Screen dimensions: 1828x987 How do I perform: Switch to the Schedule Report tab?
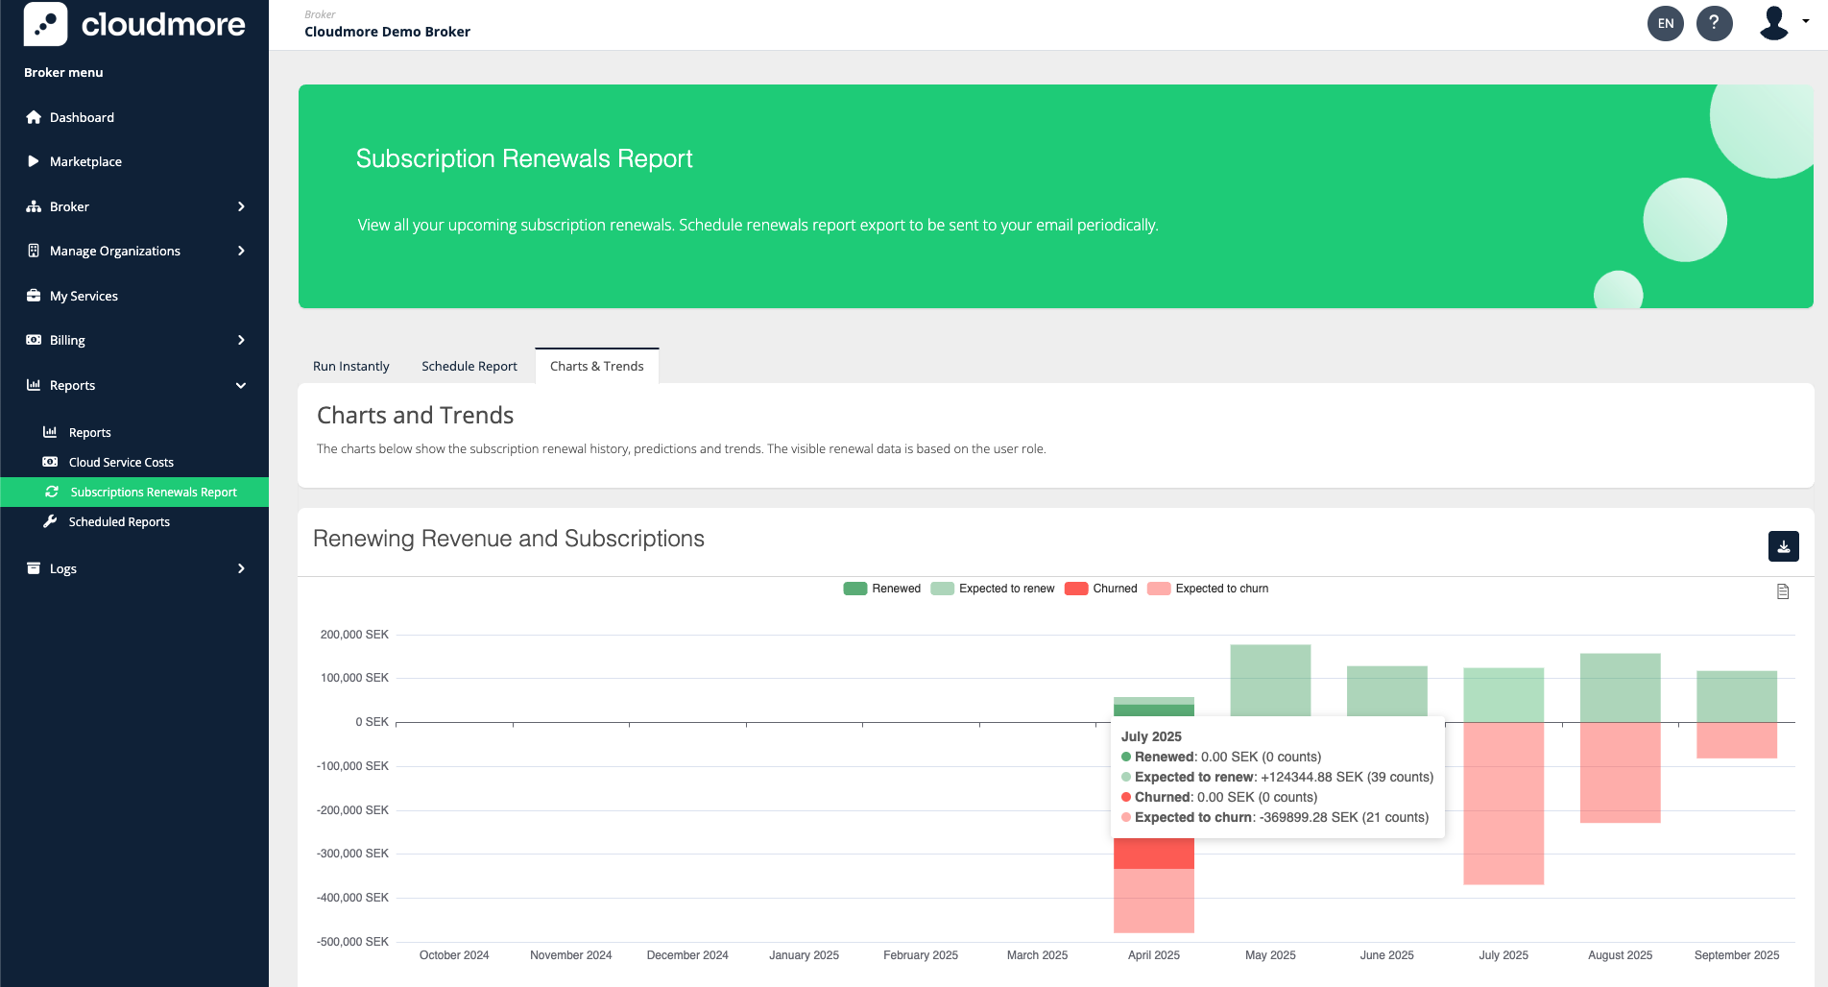coord(469,366)
